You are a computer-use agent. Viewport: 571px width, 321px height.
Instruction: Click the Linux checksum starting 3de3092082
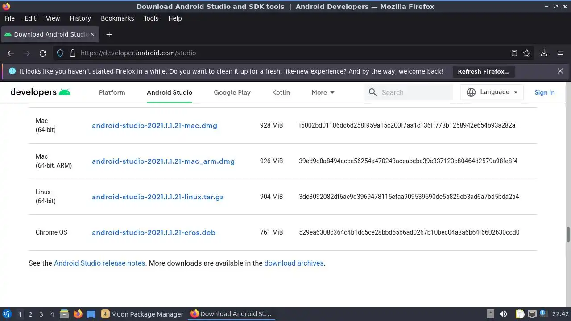409,197
